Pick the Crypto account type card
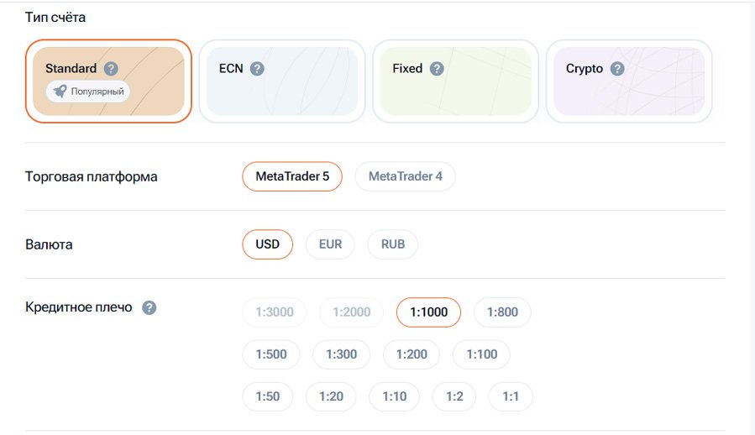The image size is (755, 435). point(629,81)
